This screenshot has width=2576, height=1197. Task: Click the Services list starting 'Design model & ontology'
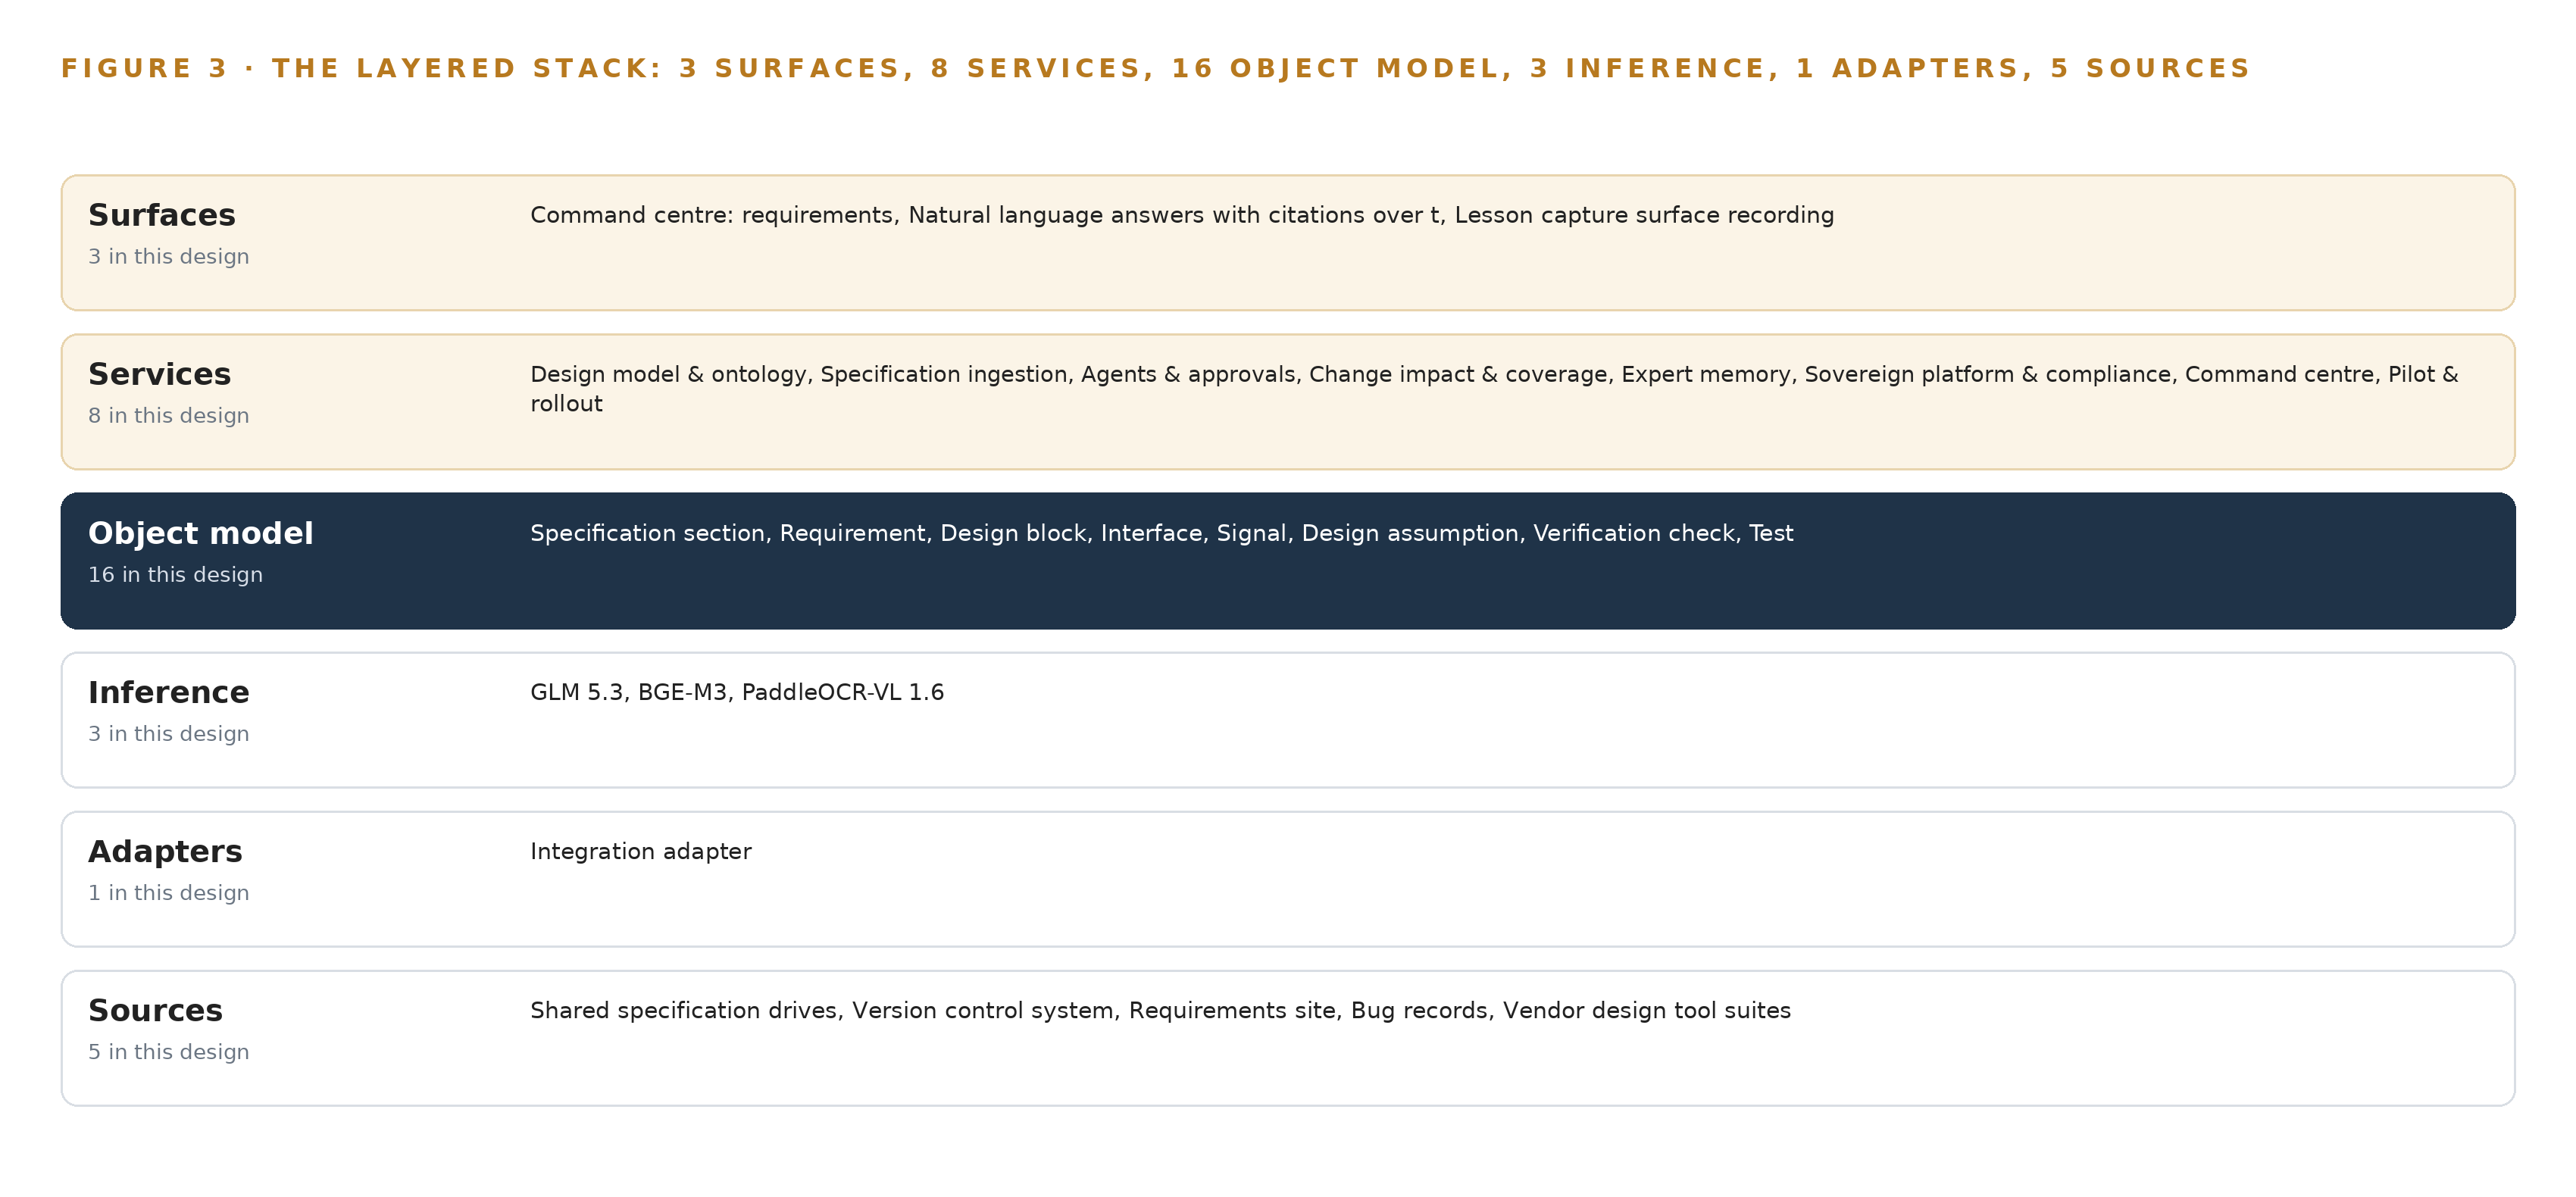click(x=1494, y=389)
